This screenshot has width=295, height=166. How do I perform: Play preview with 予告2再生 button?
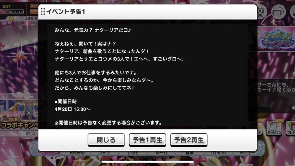point(189,140)
